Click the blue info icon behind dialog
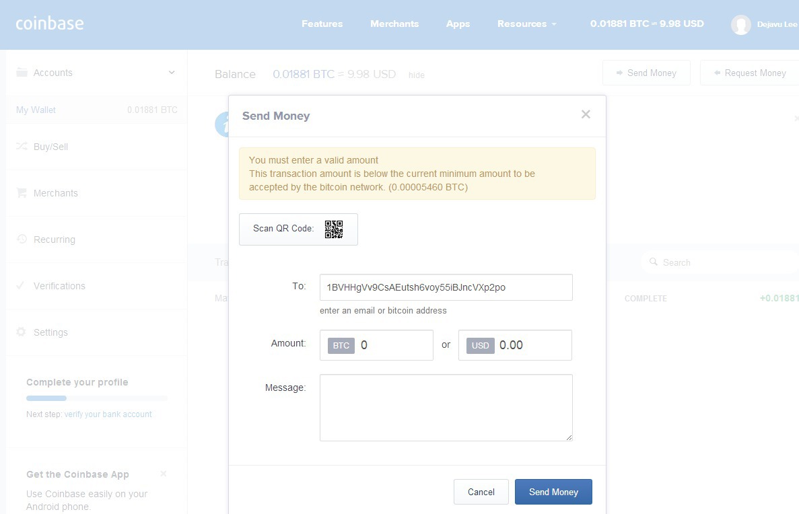Viewport: 799px width, 514px height. (x=221, y=125)
